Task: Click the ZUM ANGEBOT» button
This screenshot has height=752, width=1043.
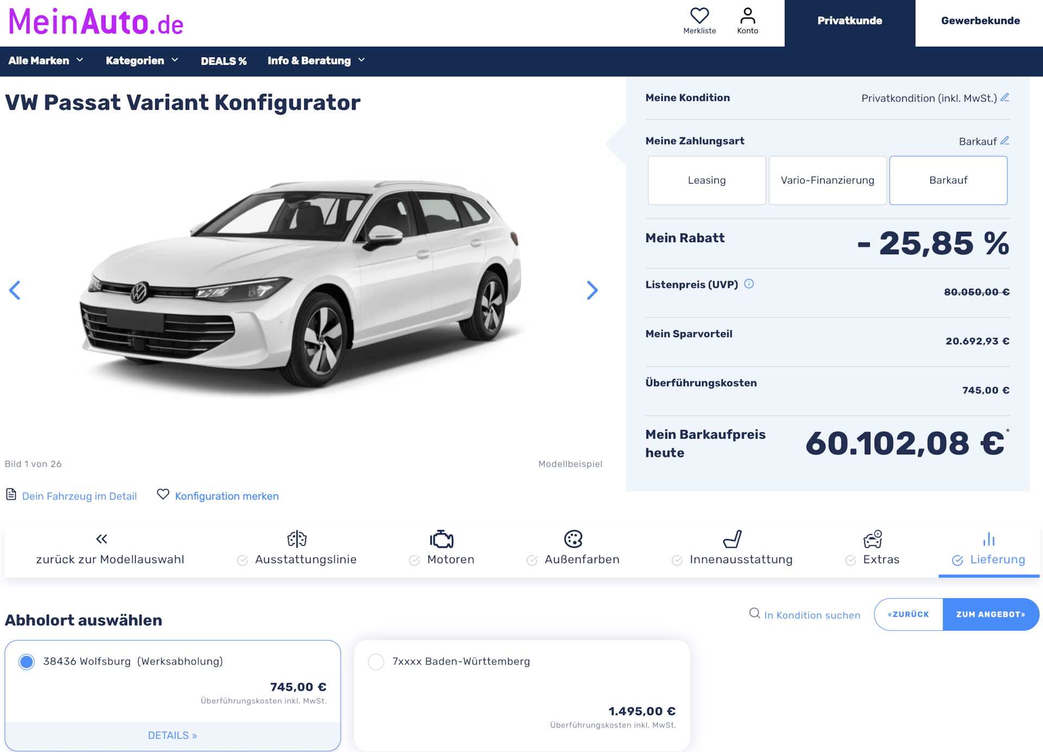Action: [x=991, y=614]
